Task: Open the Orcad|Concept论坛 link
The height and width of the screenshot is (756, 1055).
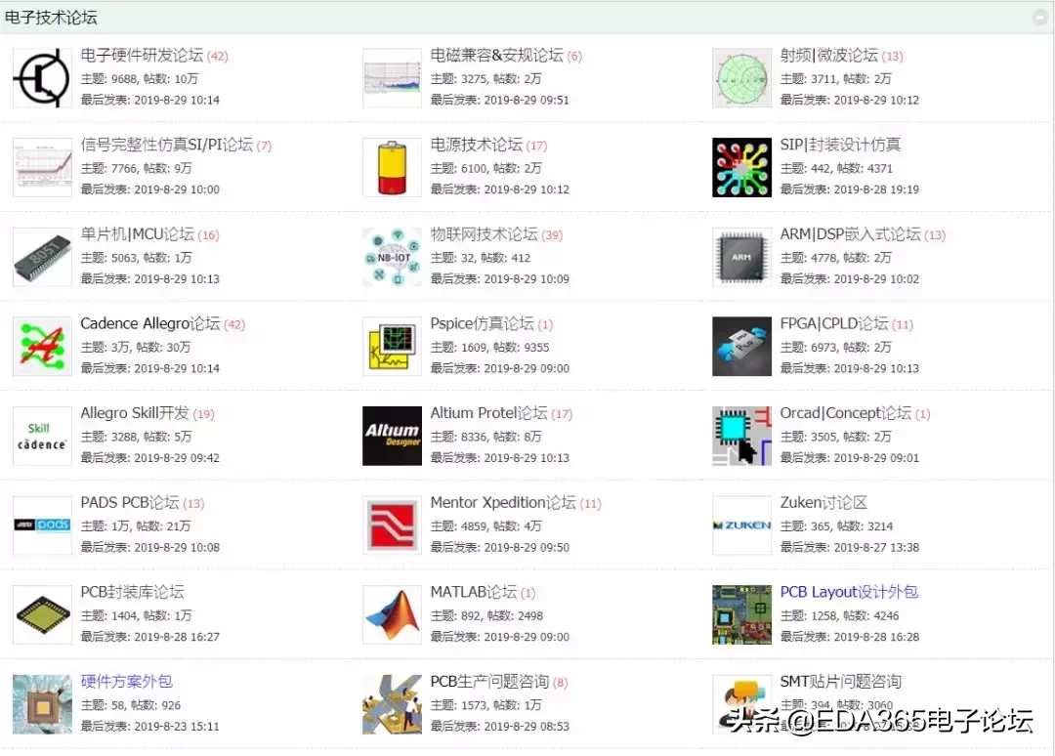Action: (x=846, y=413)
